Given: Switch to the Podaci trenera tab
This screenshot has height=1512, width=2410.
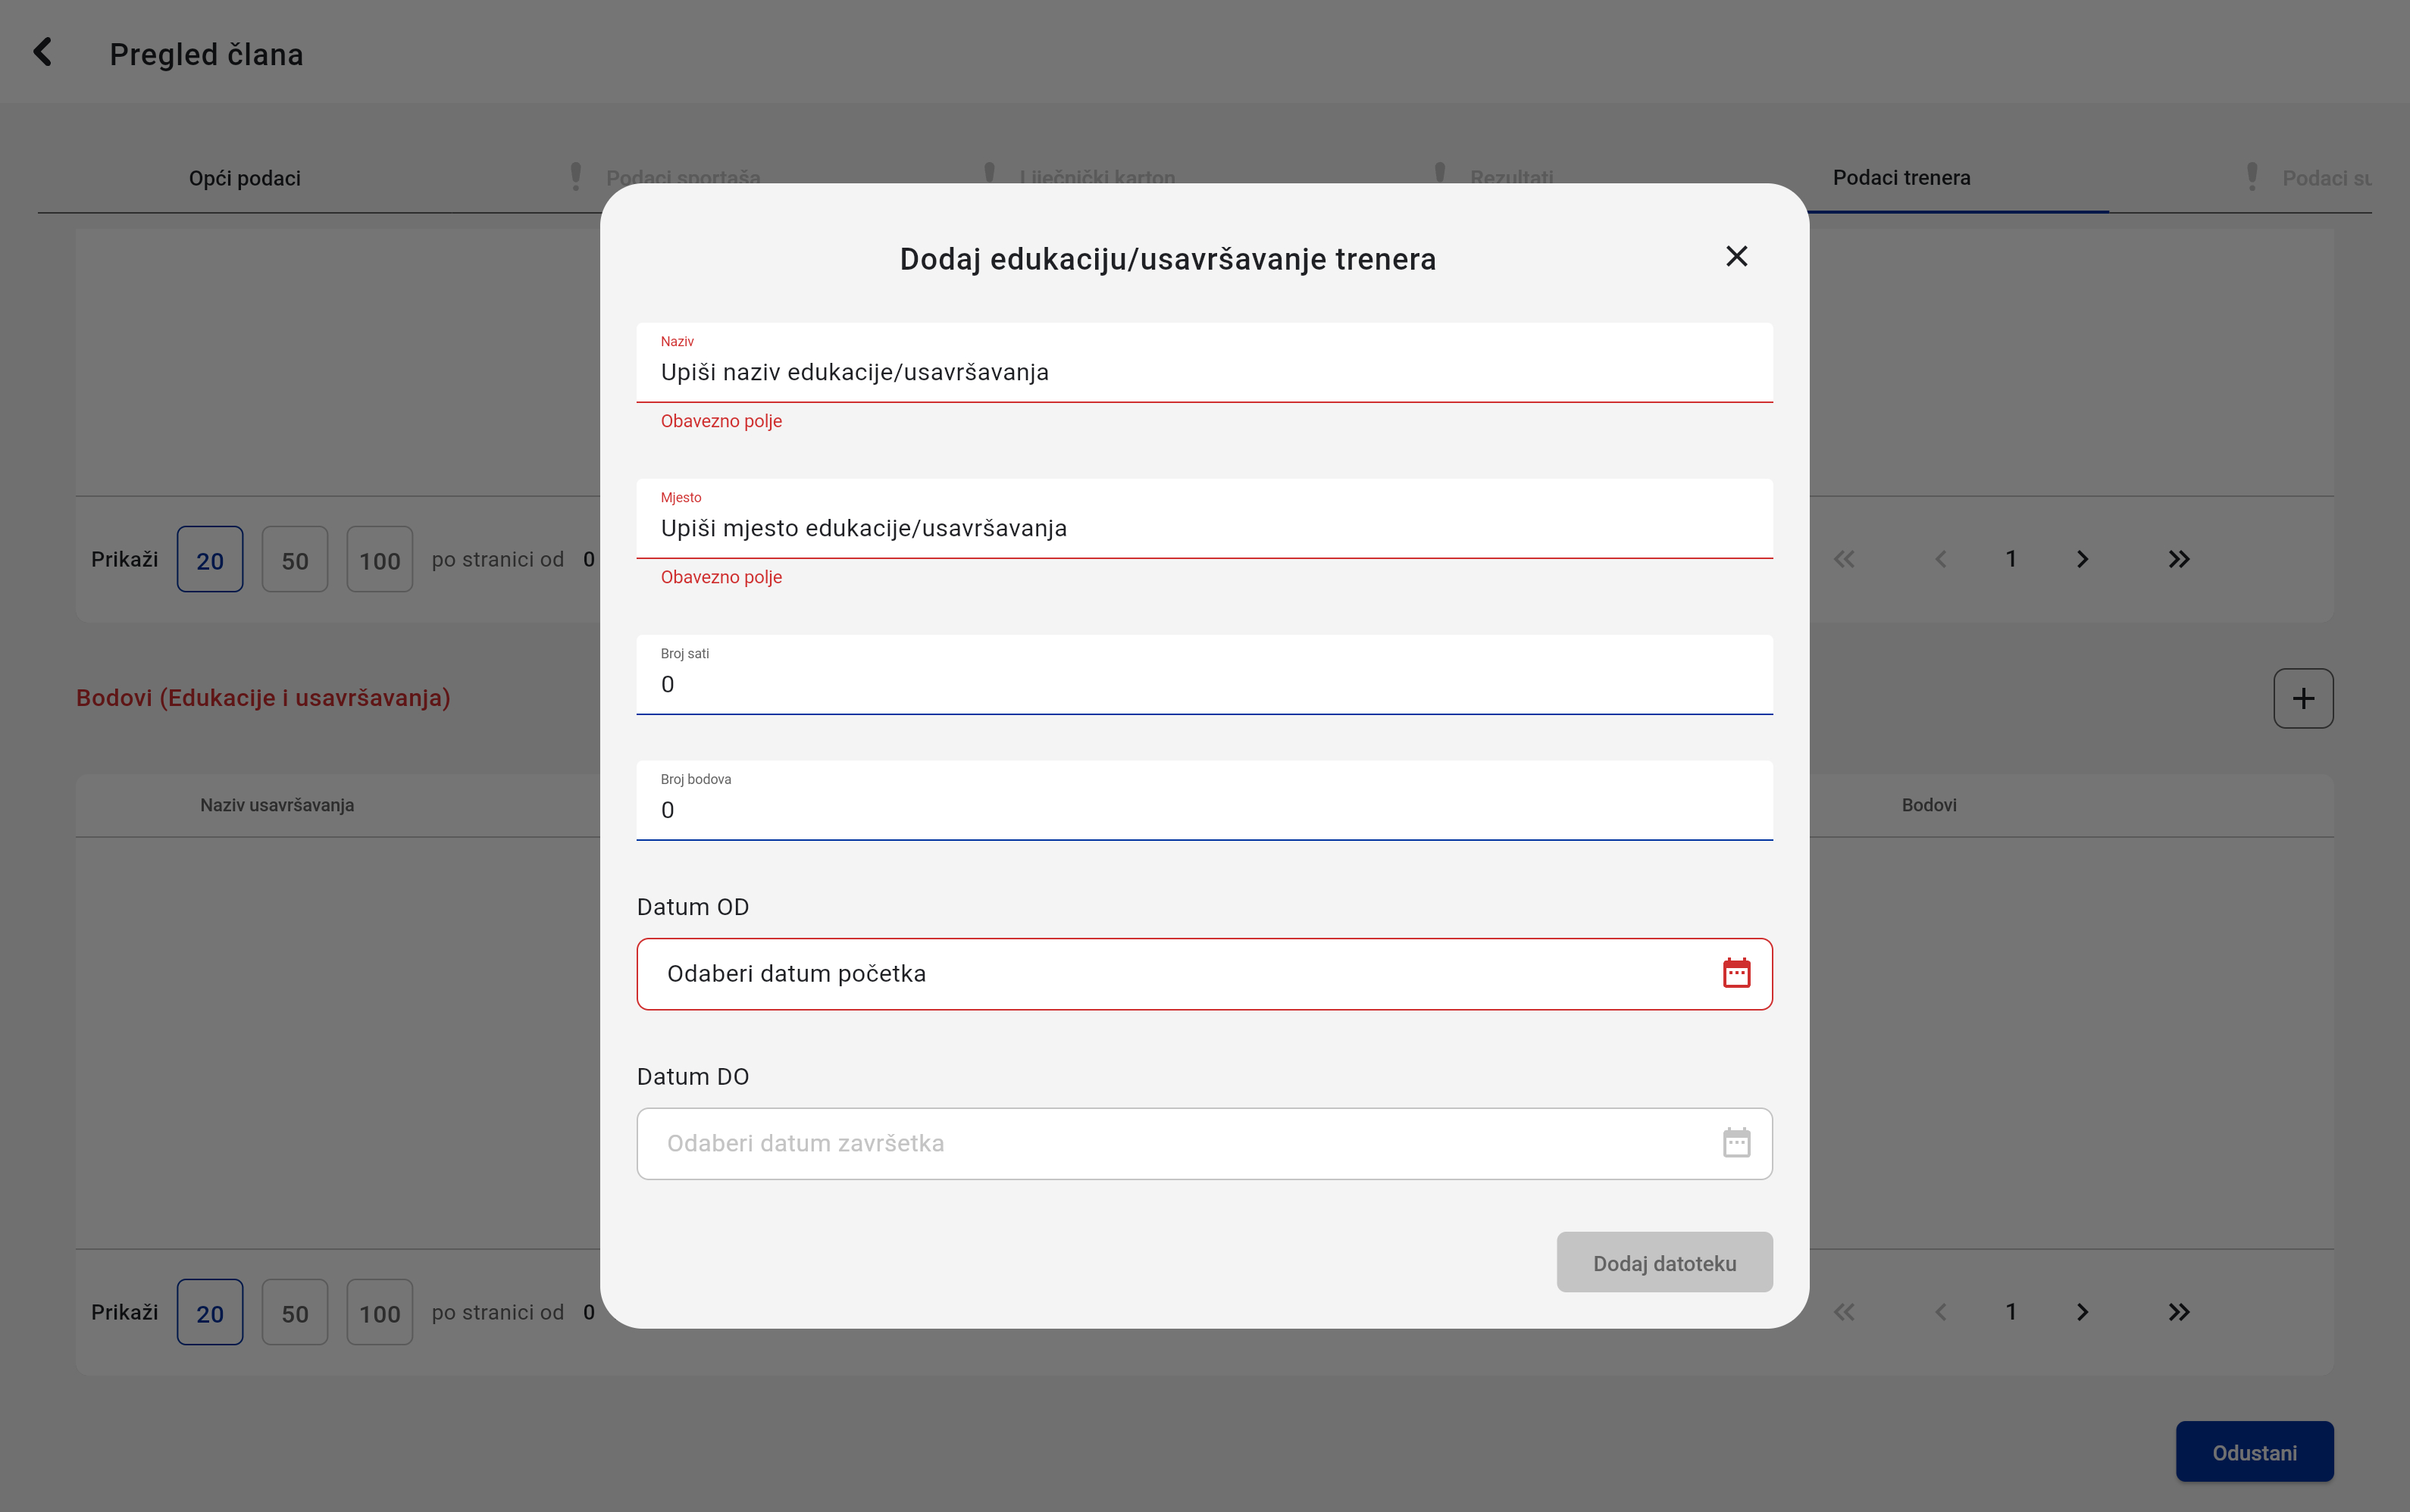Looking at the screenshot, I should point(1901,178).
